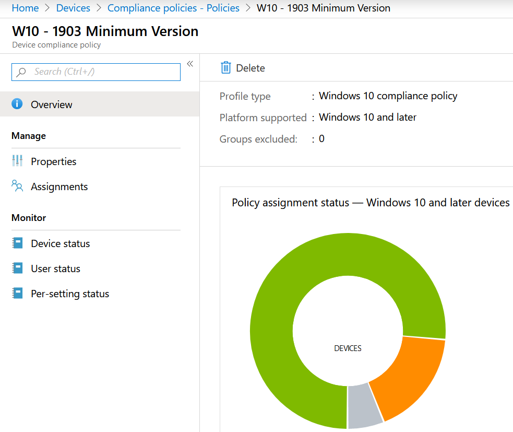The height and width of the screenshot is (432, 513).
Task: Click the Profile type label
Action: 245,96
